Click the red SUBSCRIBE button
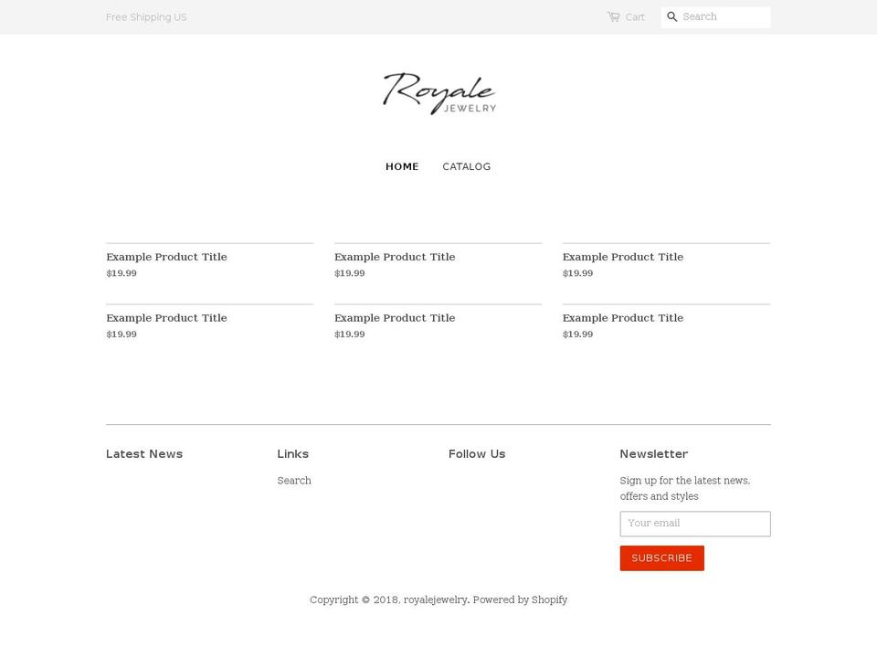The height and width of the screenshot is (658, 877). click(x=661, y=558)
